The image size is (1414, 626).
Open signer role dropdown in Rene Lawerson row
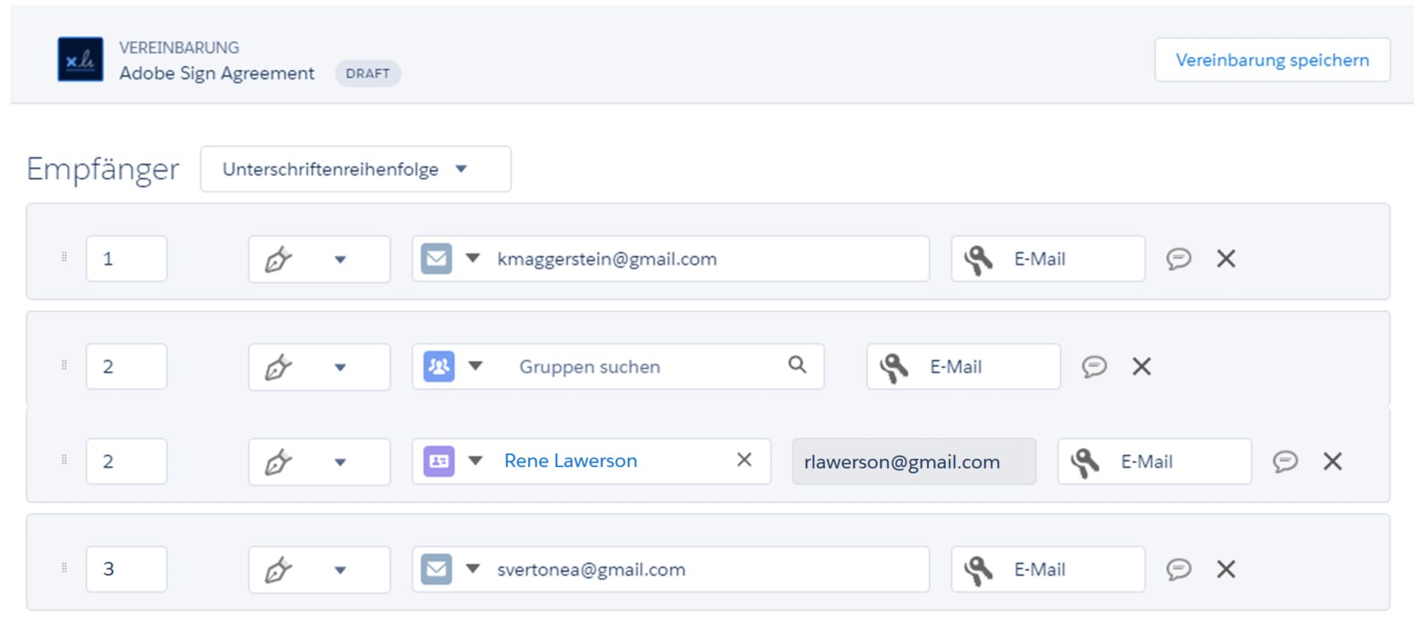[x=319, y=462]
